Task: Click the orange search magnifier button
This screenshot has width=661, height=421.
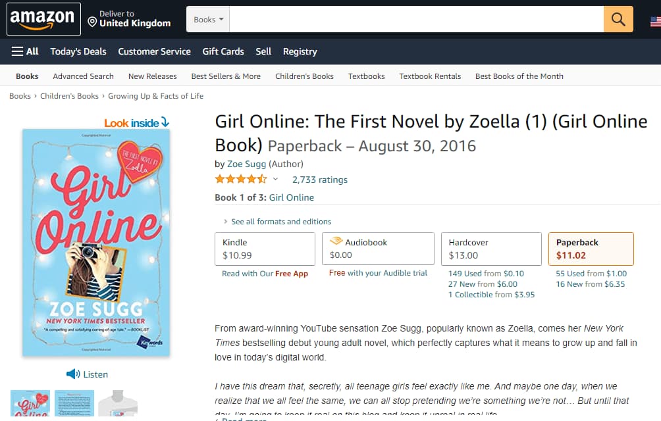Action: (x=618, y=20)
